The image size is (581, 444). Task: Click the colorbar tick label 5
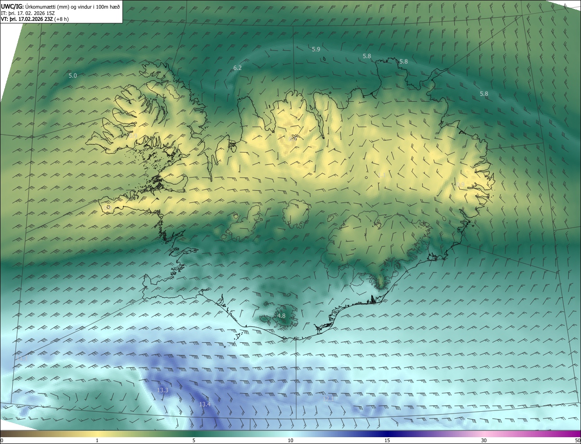pyautogui.click(x=194, y=440)
